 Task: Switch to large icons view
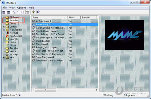tap(14, 12)
